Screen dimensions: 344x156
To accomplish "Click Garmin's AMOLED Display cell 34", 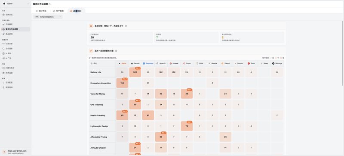I will (135, 148).
